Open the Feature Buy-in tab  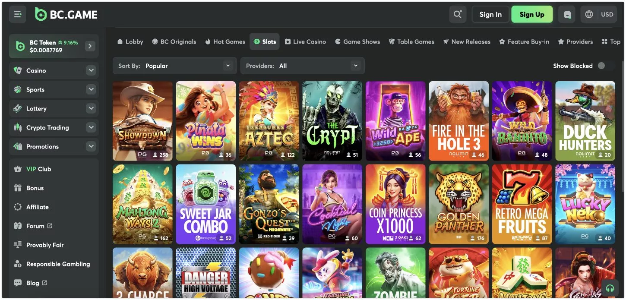(x=524, y=42)
